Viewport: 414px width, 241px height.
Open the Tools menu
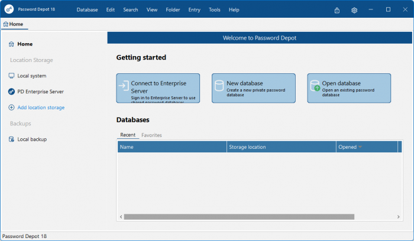pos(214,10)
